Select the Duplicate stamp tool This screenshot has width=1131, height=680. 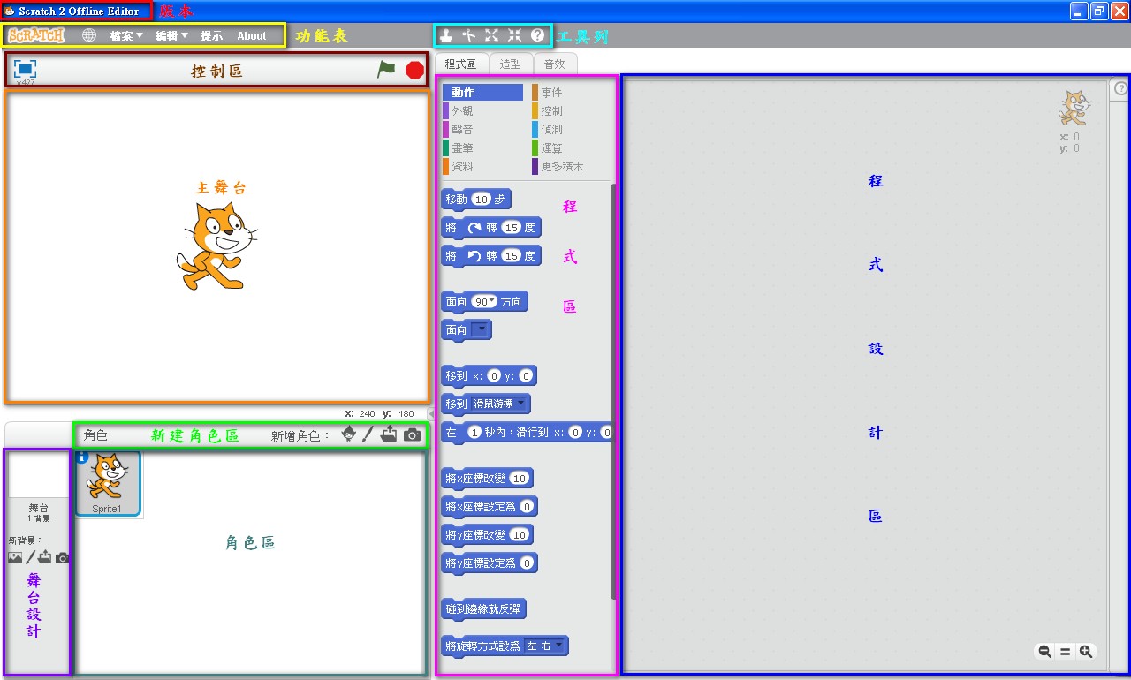coord(447,35)
